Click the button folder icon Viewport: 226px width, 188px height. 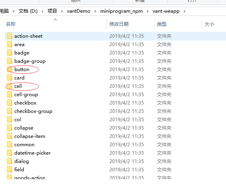[10, 69]
